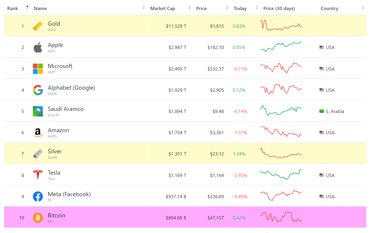Click the Amazon logo icon

(38, 133)
